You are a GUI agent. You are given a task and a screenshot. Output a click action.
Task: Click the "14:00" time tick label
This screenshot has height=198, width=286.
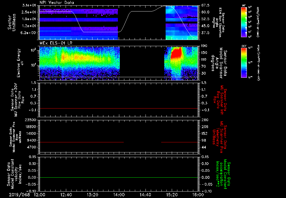click(x=119, y=195)
